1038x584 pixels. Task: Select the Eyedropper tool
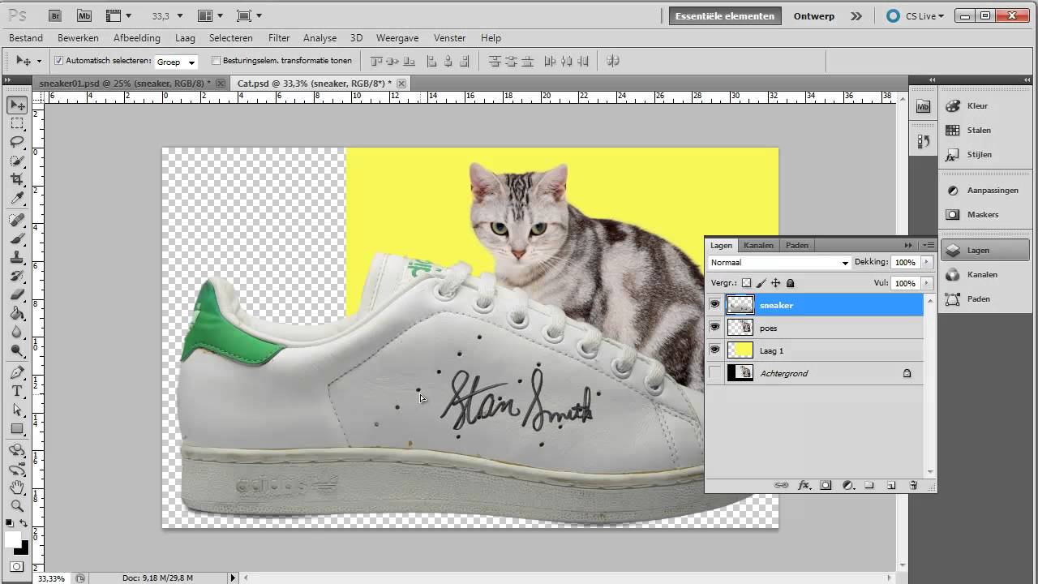[17, 198]
